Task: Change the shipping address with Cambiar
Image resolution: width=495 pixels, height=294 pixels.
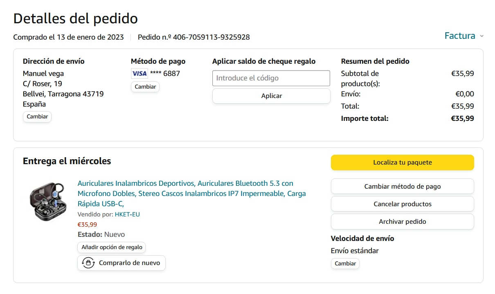Action: tap(37, 116)
